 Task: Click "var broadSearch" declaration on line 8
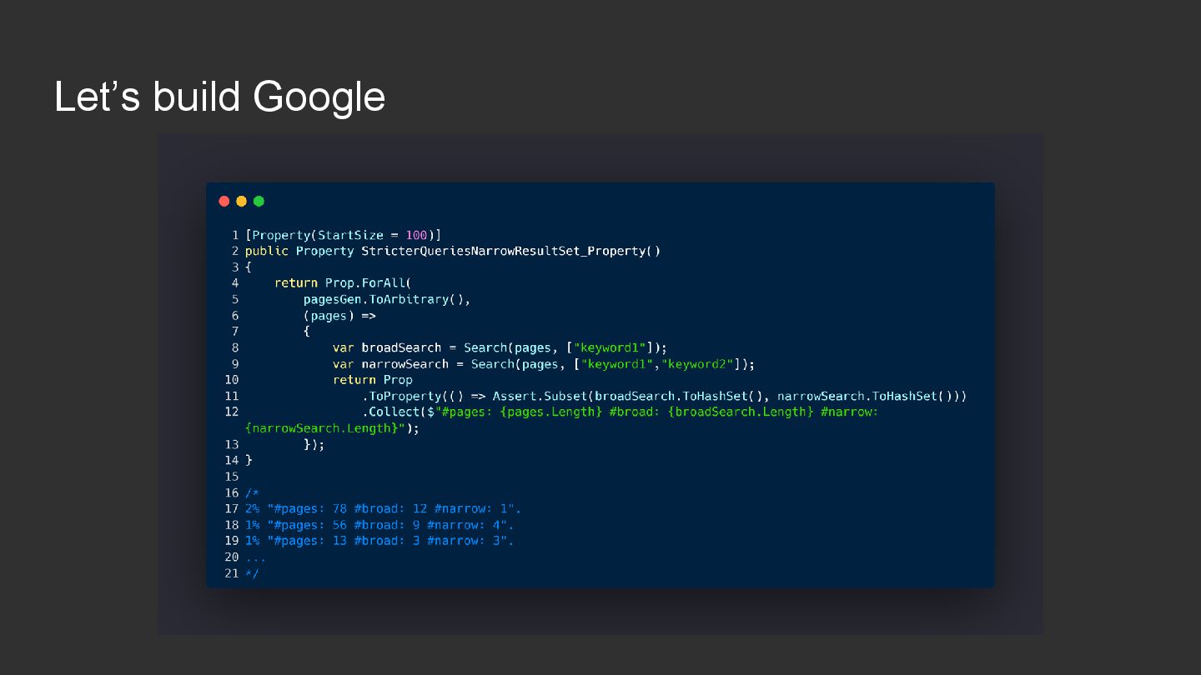387,347
